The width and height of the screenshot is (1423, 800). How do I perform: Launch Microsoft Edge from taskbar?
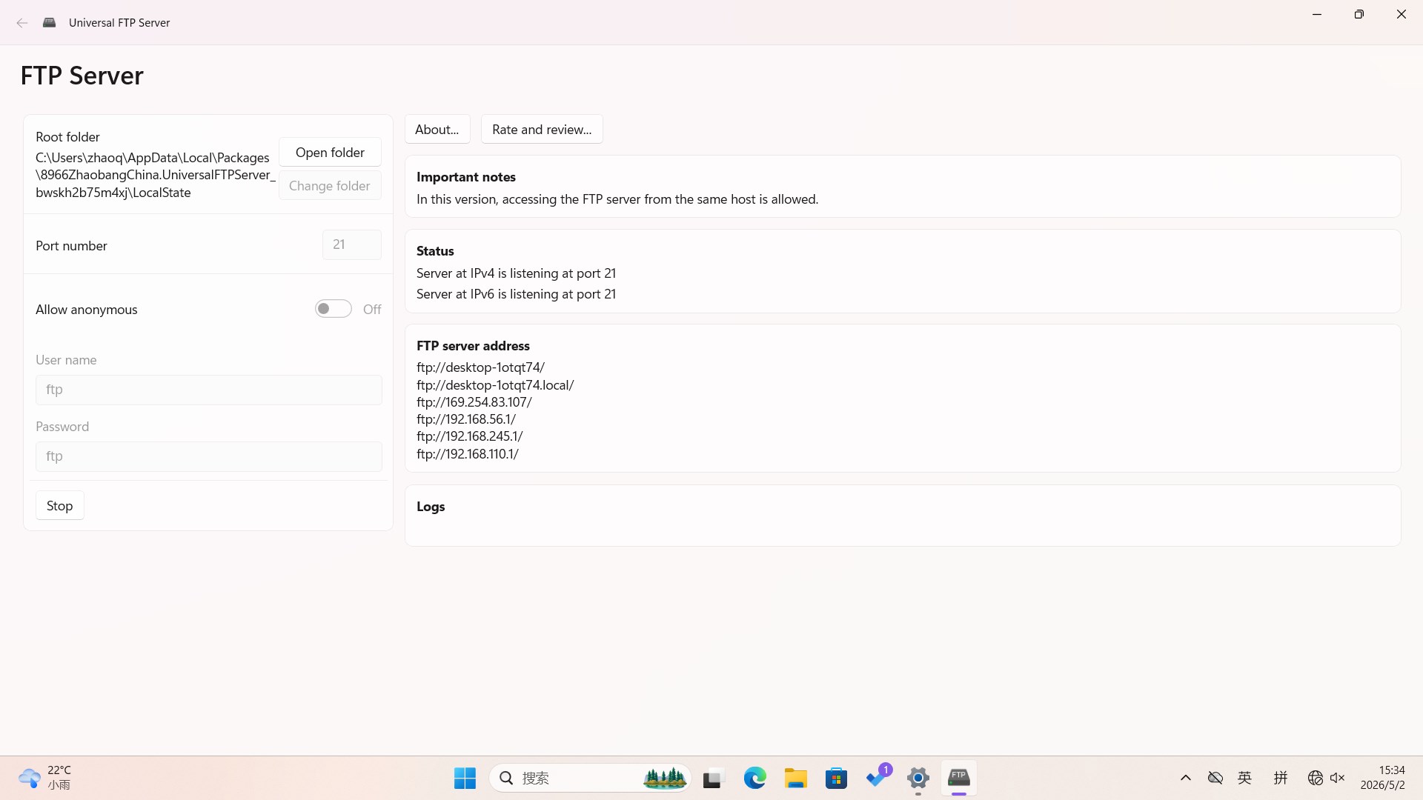[754, 778]
